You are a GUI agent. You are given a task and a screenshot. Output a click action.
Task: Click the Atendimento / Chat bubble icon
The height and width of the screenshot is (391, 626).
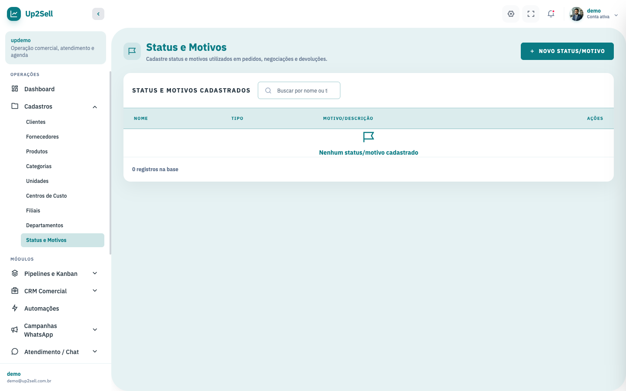[x=15, y=351]
